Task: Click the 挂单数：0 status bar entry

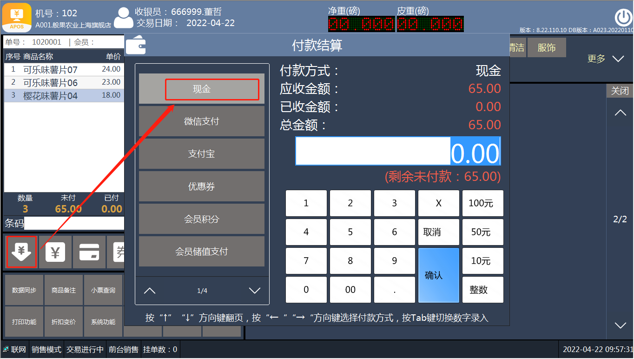Action: click(160, 350)
